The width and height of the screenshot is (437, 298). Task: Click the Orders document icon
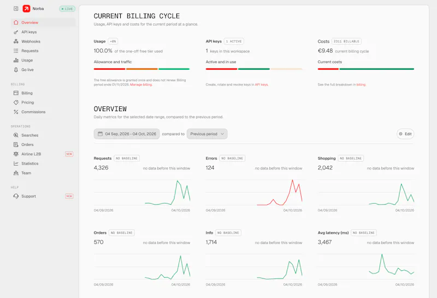[x=16, y=145]
